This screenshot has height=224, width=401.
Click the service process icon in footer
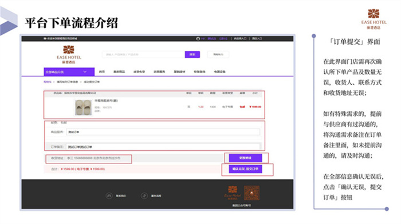click(x=144, y=195)
